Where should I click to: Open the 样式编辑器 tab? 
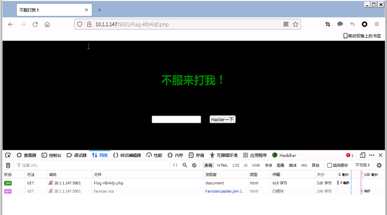(127, 155)
